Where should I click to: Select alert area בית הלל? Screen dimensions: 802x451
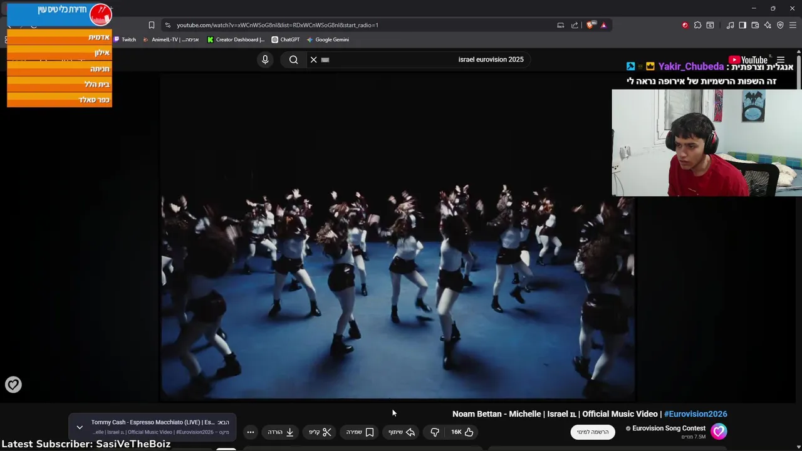pos(60,85)
